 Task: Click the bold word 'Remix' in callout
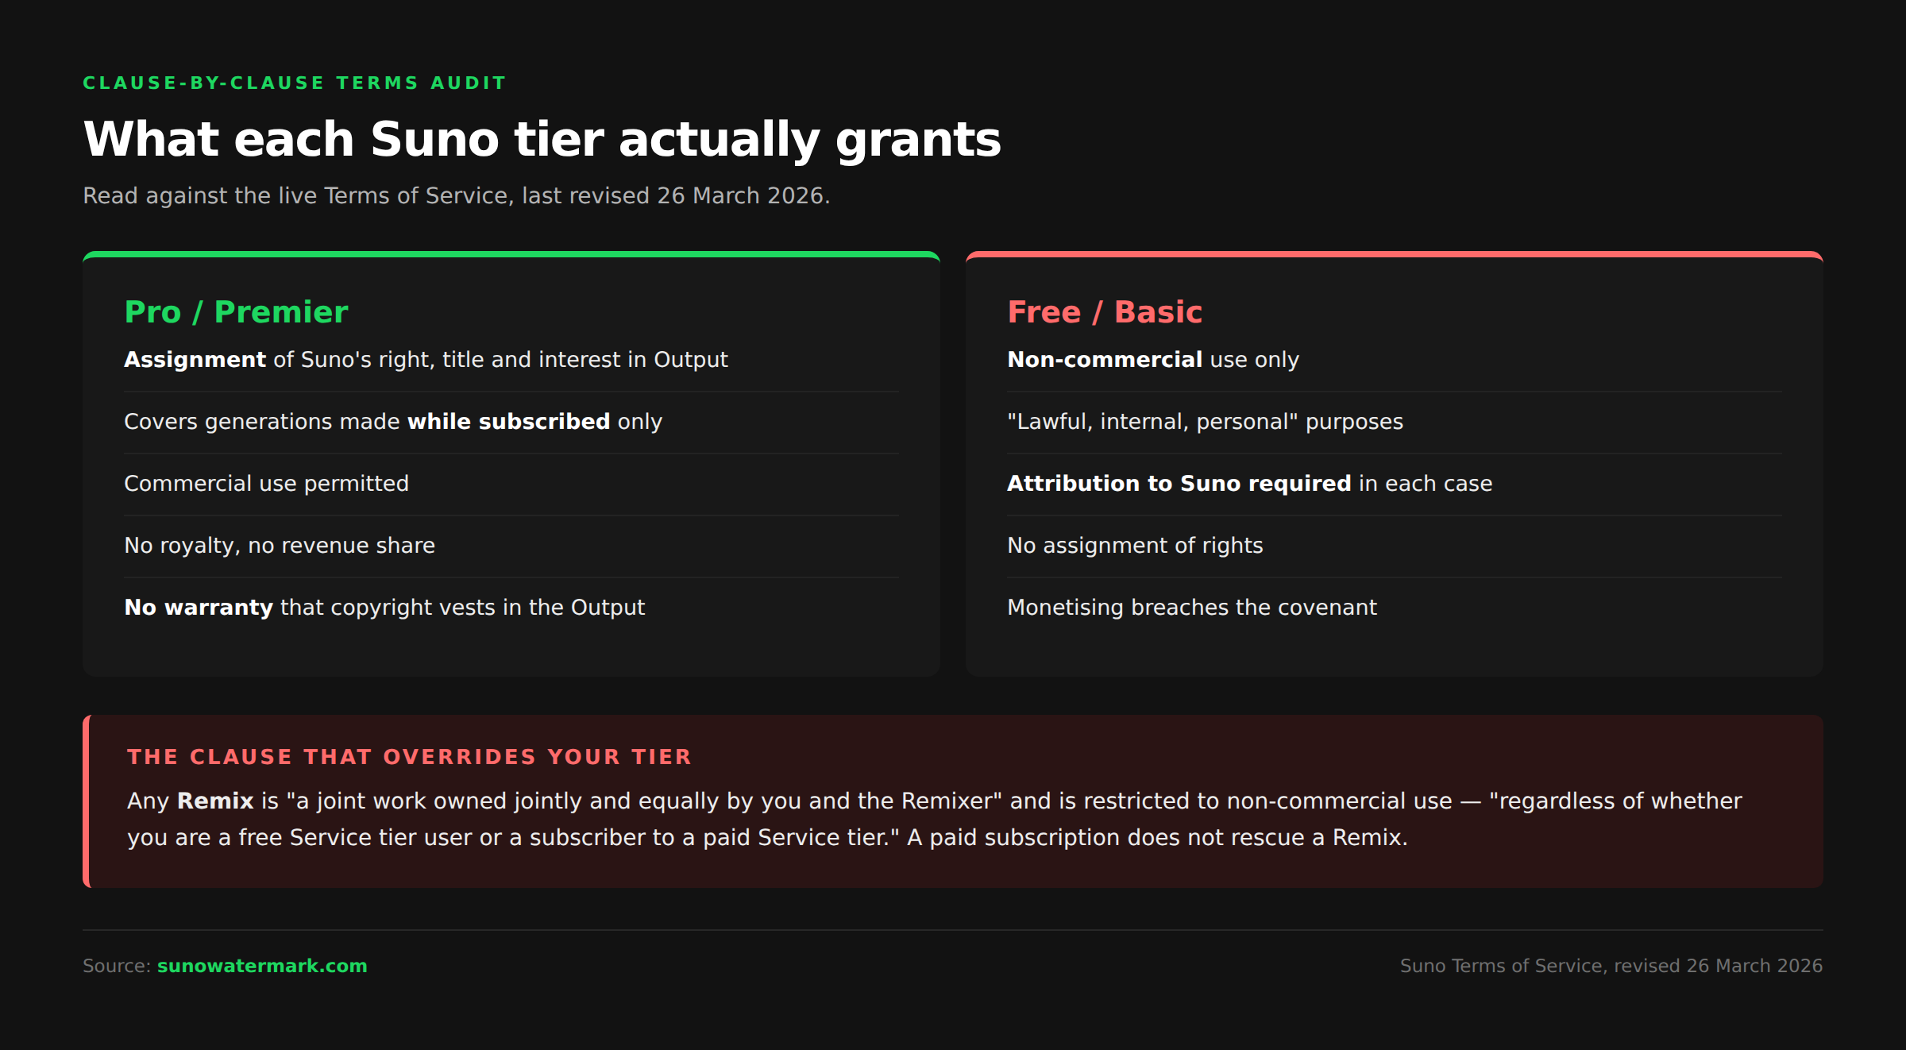215,801
